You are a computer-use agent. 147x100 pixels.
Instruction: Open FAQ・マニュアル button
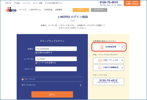[108, 60]
